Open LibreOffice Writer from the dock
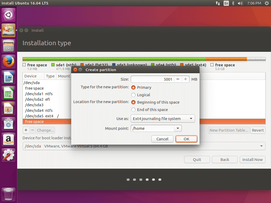This screenshot has width=271, height=203. click(x=8, y=77)
